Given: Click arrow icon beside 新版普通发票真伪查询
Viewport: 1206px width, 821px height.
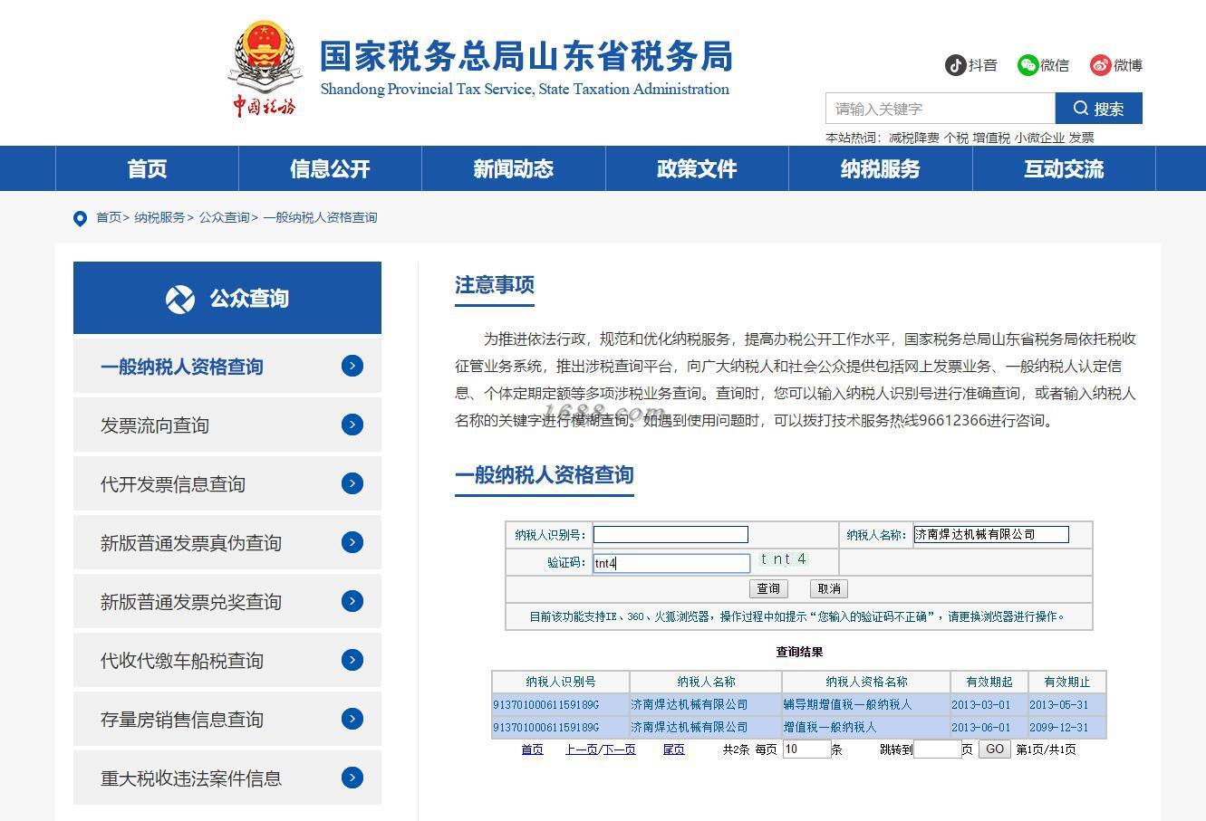Looking at the screenshot, I should [x=352, y=542].
